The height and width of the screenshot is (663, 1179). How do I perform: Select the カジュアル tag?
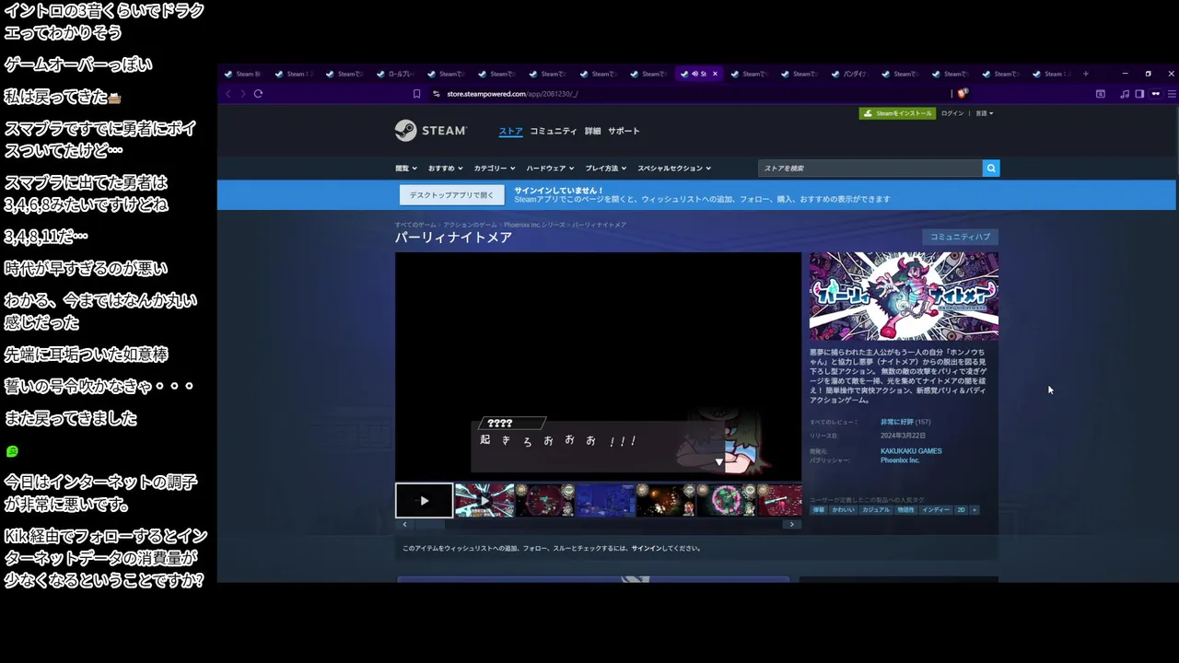[x=875, y=509]
